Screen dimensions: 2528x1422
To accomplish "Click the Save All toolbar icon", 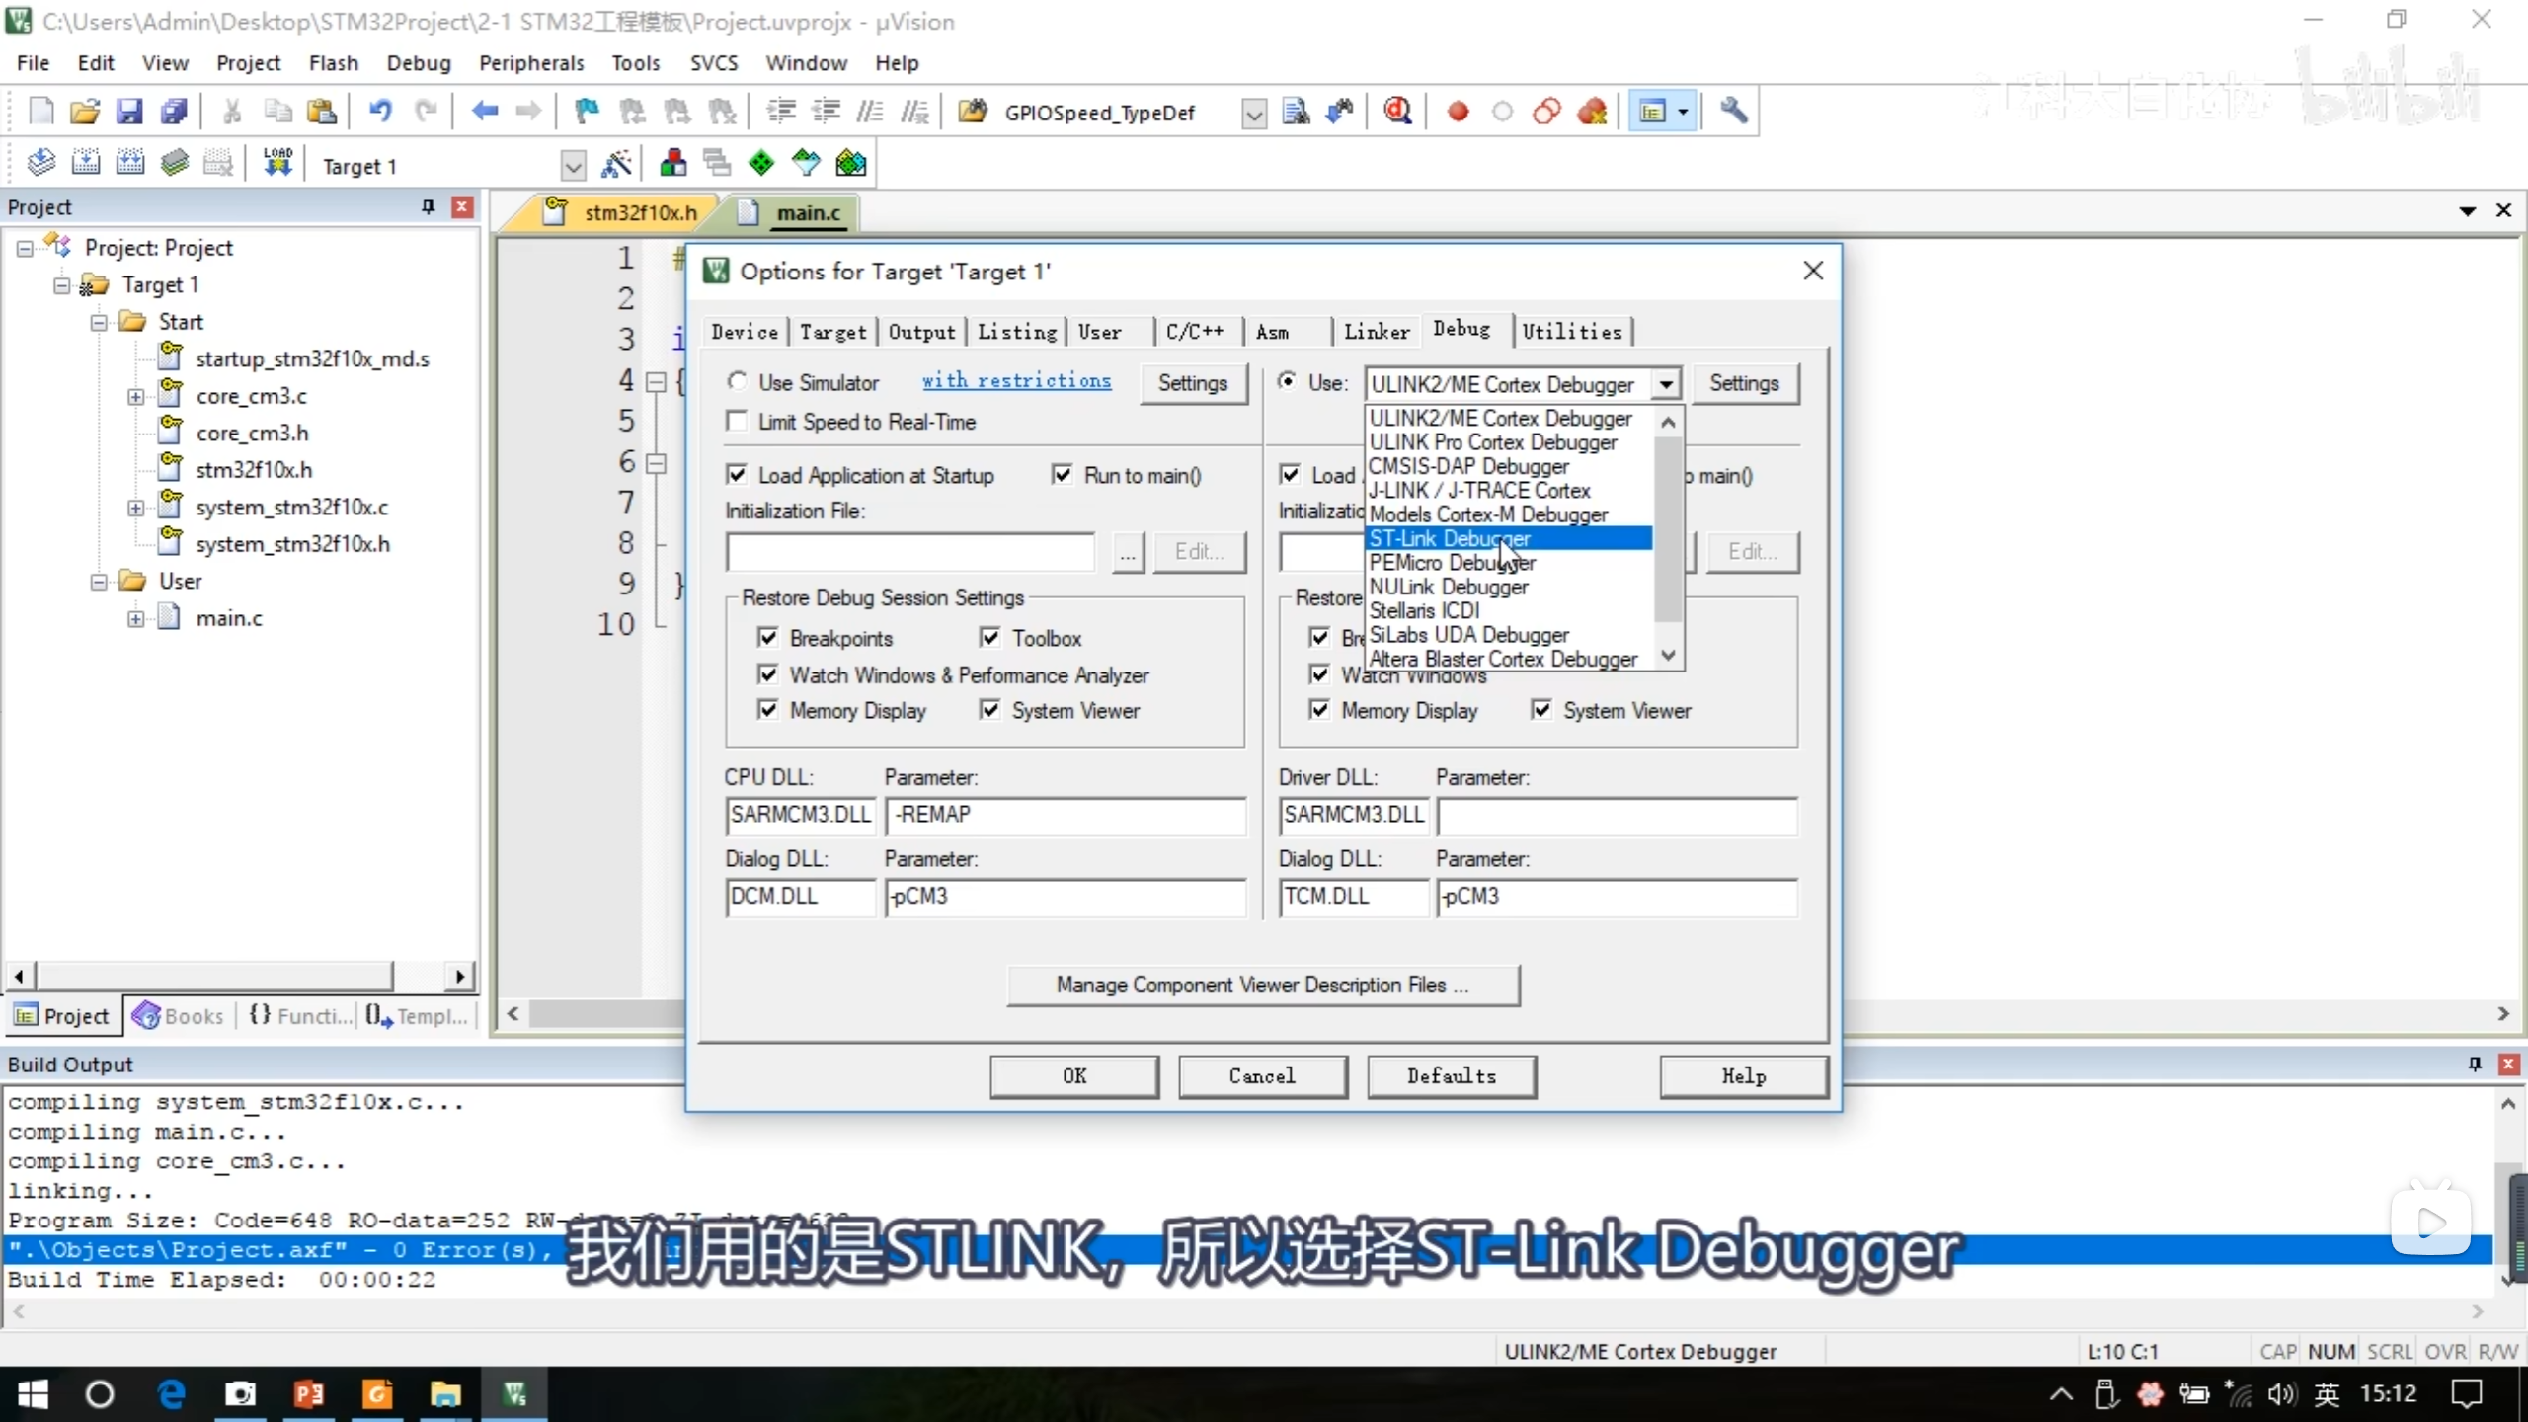I will tap(175, 112).
